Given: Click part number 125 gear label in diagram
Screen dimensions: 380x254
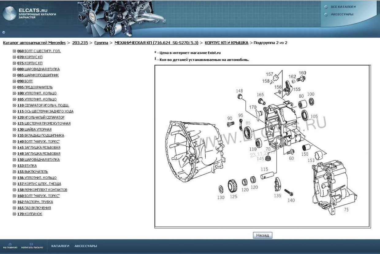Looking at the screenshot, I should tap(234, 196).
